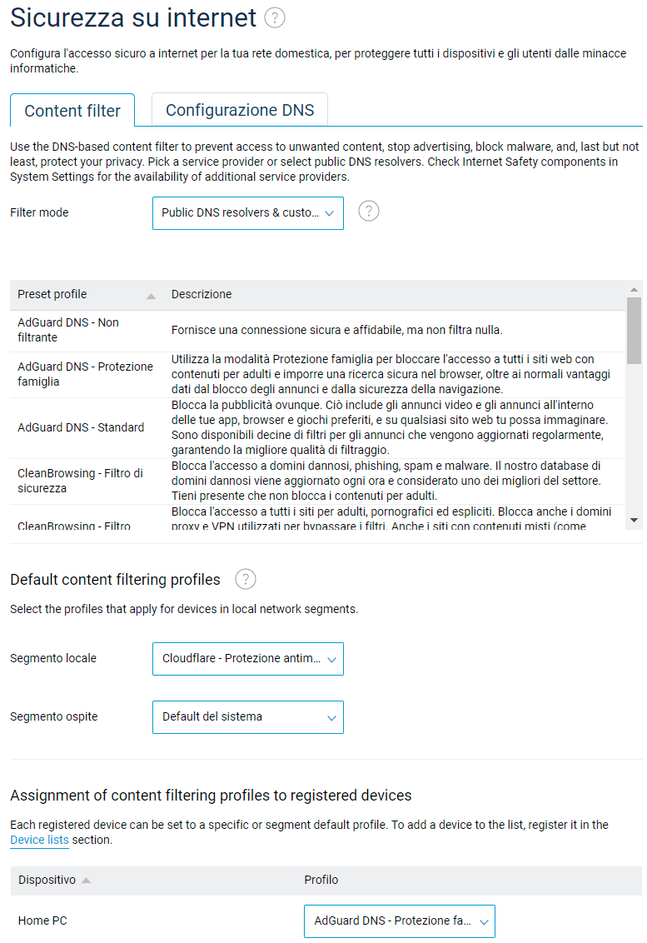Screen dimensions: 647x943
Task: Click the help icon beside Sicurezza su internet
Action: [275, 17]
